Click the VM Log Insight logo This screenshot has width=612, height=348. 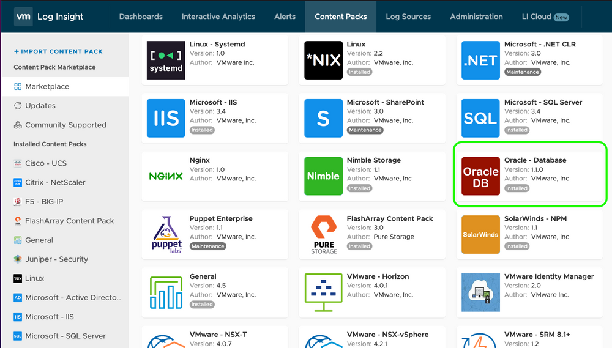coord(49,17)
